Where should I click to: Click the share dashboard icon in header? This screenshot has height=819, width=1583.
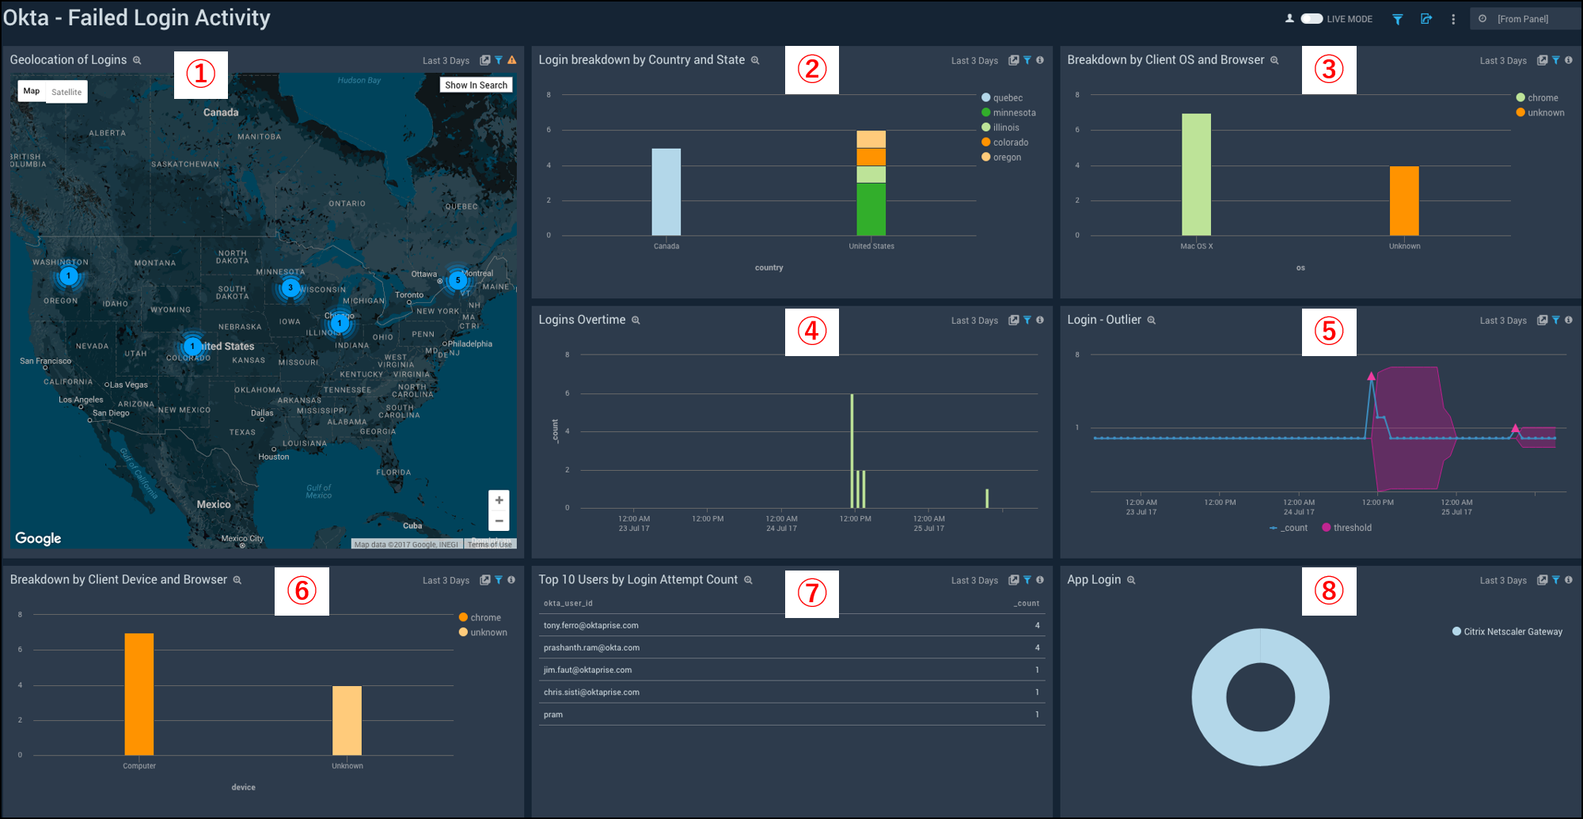(1426, 19)
